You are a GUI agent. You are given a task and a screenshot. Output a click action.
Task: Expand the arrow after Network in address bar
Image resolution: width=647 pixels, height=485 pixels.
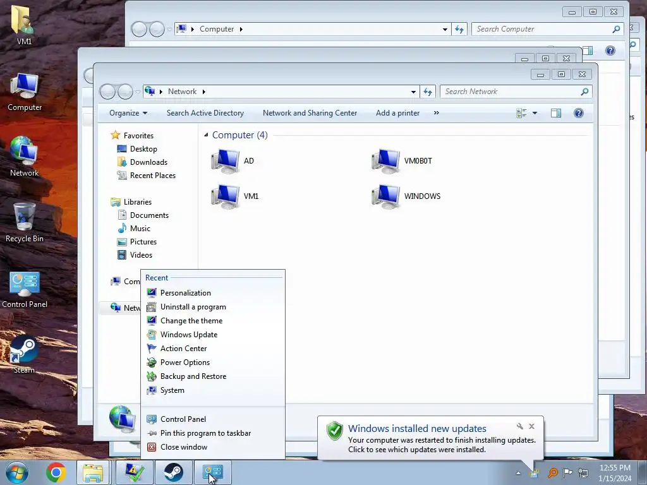coord(204,92)
